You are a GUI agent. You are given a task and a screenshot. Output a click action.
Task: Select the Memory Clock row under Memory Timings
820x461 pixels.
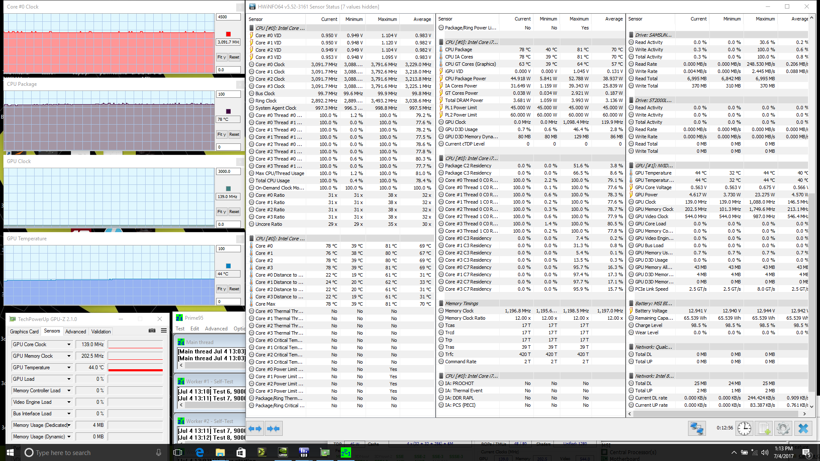coord(530,311)
